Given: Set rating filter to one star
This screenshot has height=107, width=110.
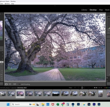Looking at the screenshot, I should coord(94,88).
